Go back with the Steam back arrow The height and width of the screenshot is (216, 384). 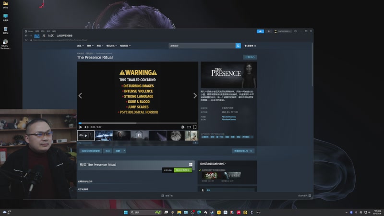point(26,36)
